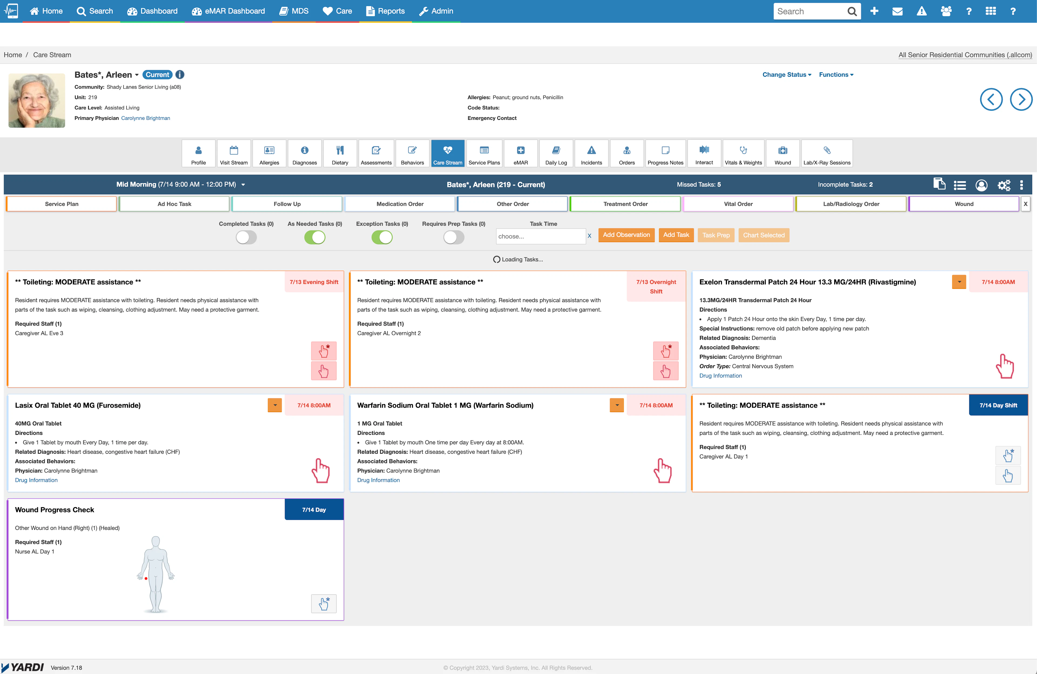
Task: Turn on Requires Prep Tasks toggle
Action: [453, 237]
